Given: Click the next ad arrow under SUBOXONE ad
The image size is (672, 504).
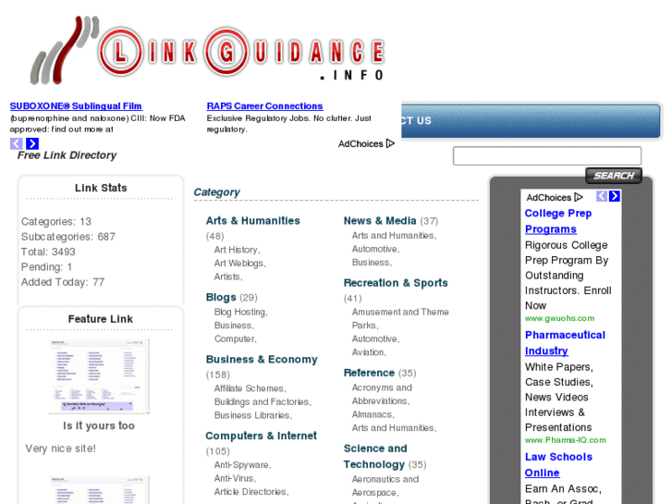Looking at the screenshot, I should pos(32,143).
